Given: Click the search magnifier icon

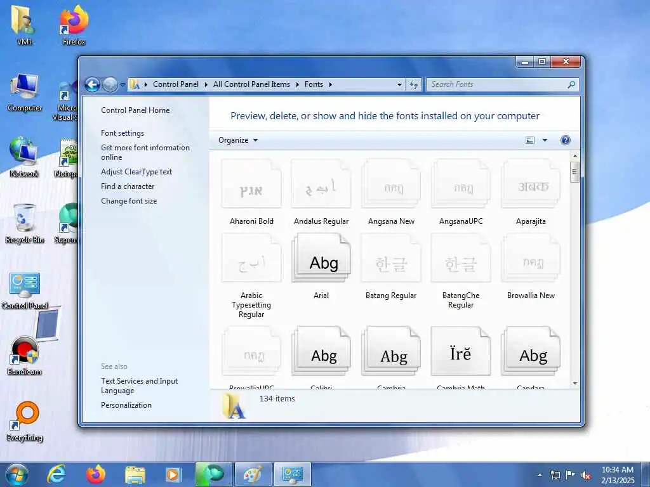Looking at the screenshot, I should [571, 84].
